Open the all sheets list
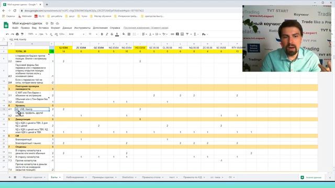Image resolution: width=335 pixels, height=188 pixels. [15, 177]
